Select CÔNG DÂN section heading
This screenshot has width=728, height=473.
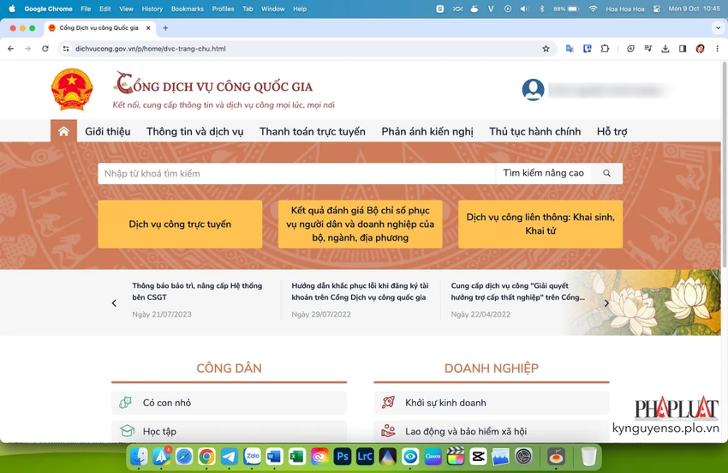[229, 368]
